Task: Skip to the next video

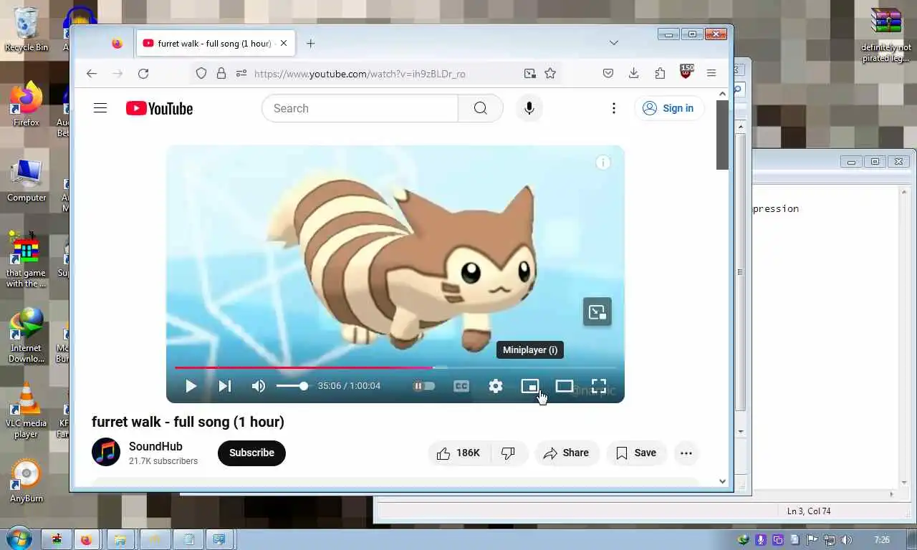Action: 225,386
